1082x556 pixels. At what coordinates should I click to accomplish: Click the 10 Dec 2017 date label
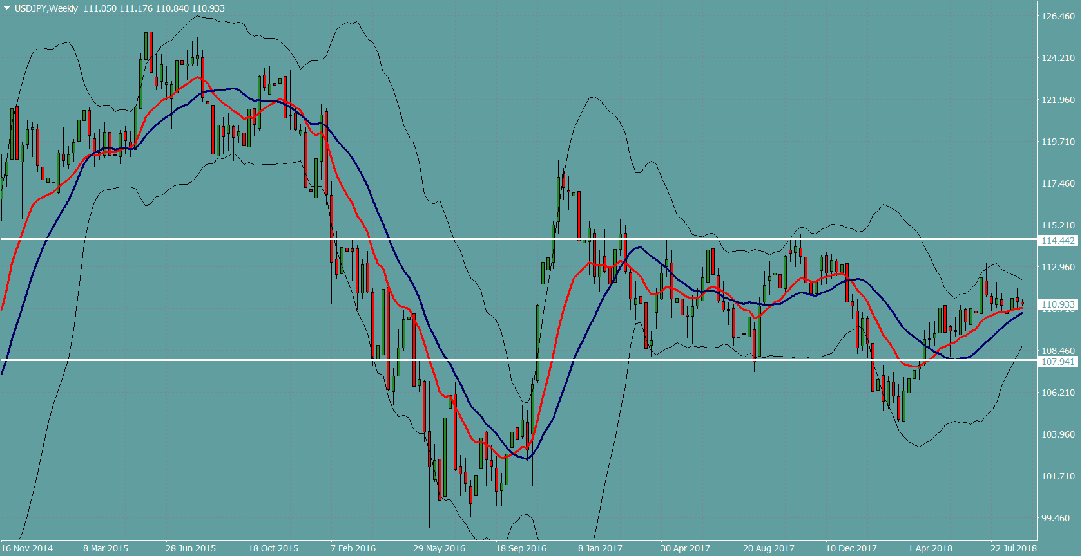click(x=851, y=548)
